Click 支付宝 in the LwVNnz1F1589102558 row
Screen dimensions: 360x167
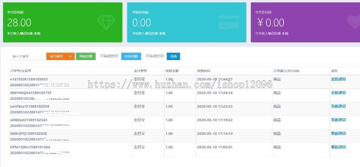[139, 107]
